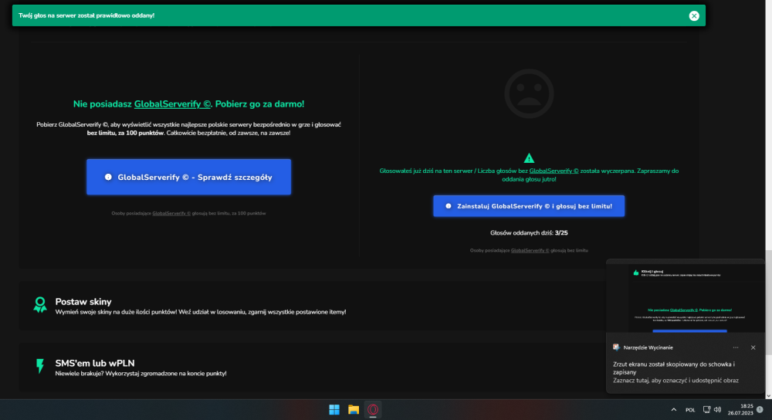Click info icon on Sprawdź szczegóły button
772x420 pixels.
click(108, 177)
